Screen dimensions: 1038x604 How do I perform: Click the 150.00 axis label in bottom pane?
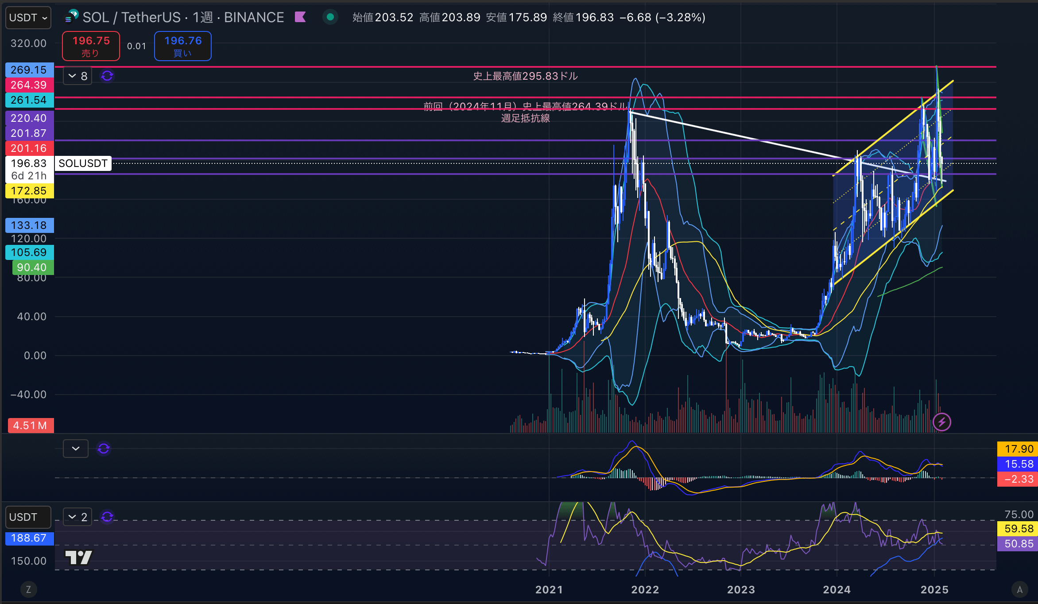pos(28,561)
